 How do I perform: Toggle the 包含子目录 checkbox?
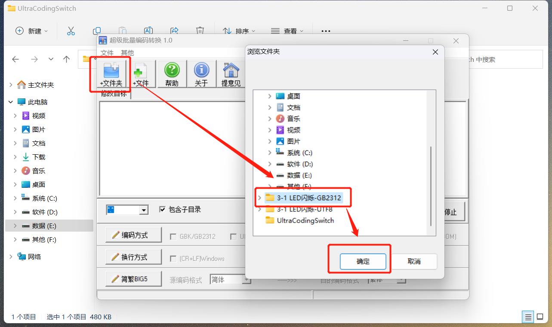[162, 209]
